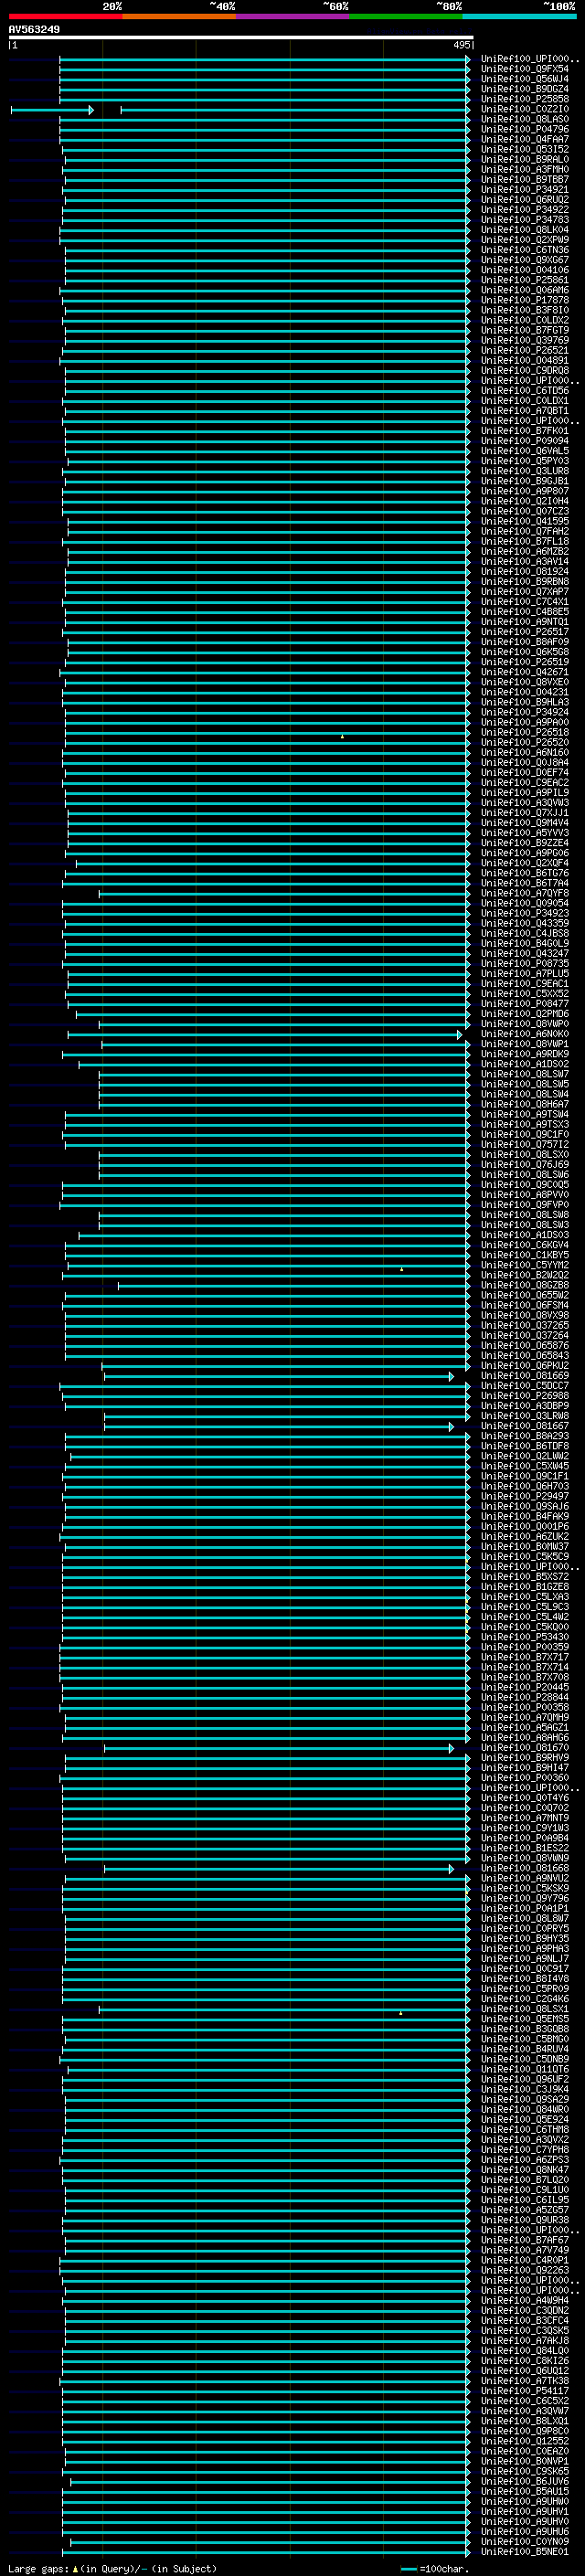Select the UniRef100_C6TN36 label
Viewport: 585px width, 2576px height.
click(x=524, y=250)
